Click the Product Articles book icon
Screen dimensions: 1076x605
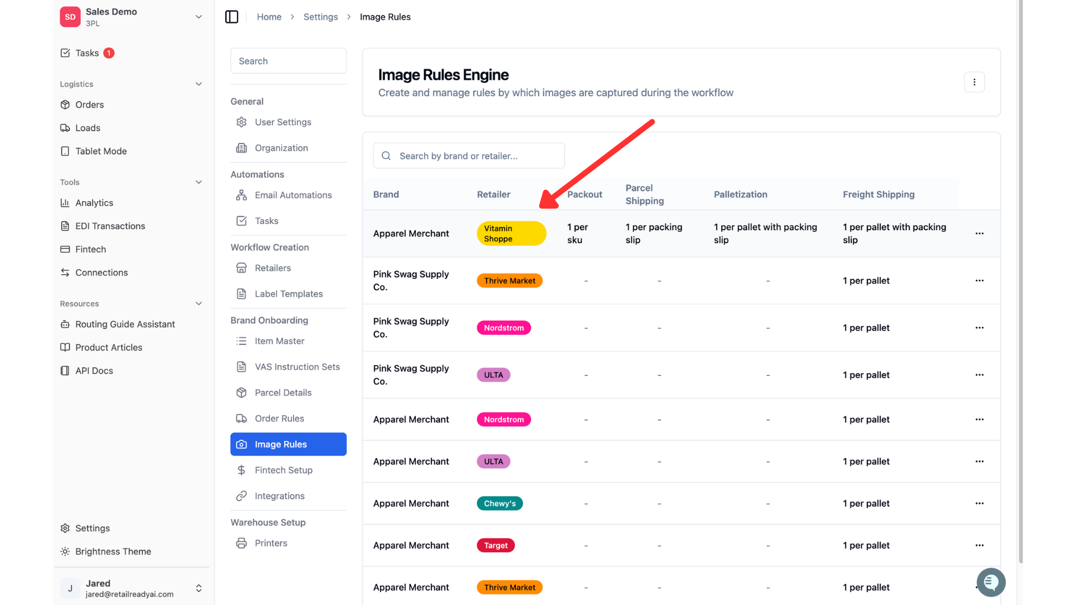(x=65, y=347)
